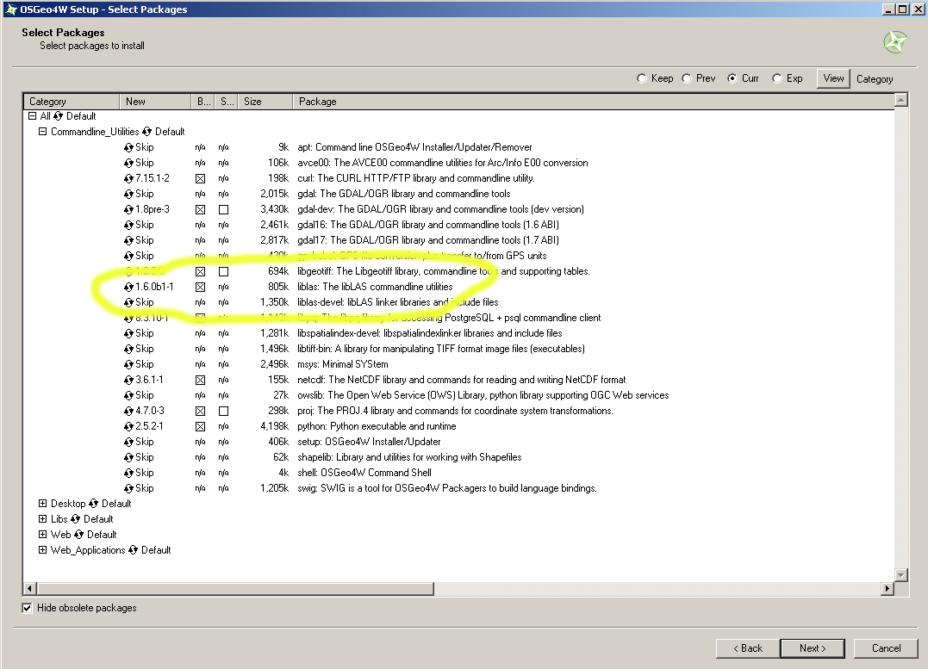Cycle the Skip icon for the gdal package
The image size is (928, 669).
pyautogui.click(x=128, y=194)
